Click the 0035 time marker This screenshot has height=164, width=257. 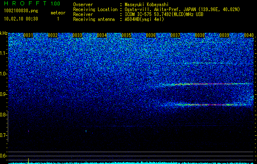pos(126,35)
